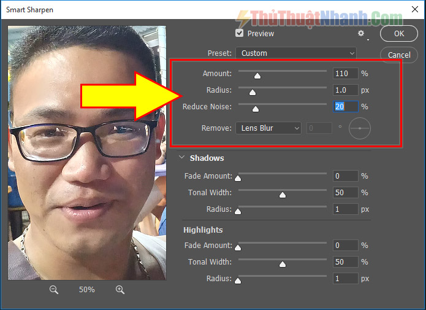Click the Reduce Noise field showing 20
Image resolution: width=426 pixels, height=310 pixels.
tap(346, 107)
